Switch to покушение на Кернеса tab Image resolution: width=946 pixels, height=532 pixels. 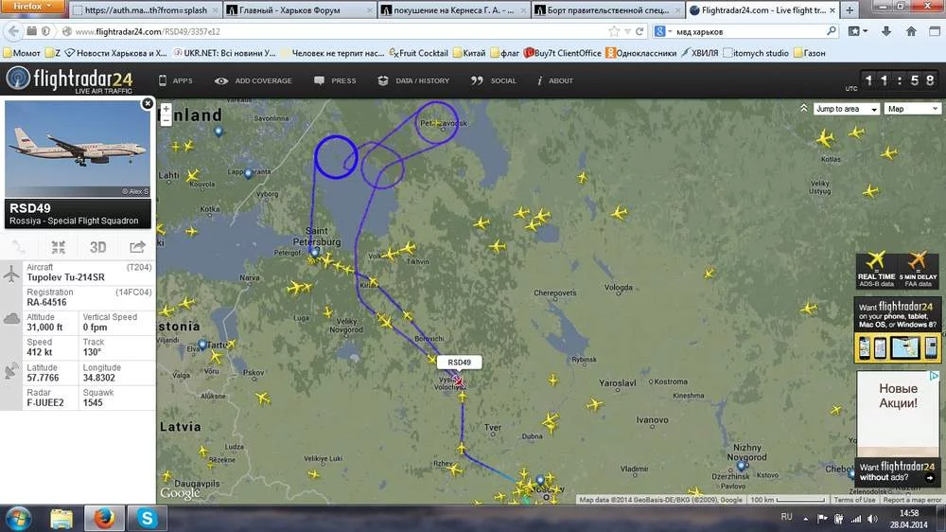point(454,9)
